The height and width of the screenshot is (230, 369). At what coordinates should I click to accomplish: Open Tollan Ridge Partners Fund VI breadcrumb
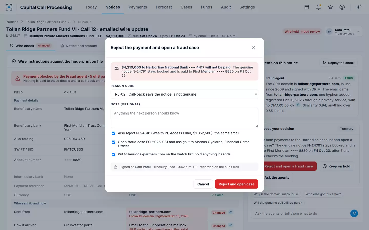[x=48, y=22]
